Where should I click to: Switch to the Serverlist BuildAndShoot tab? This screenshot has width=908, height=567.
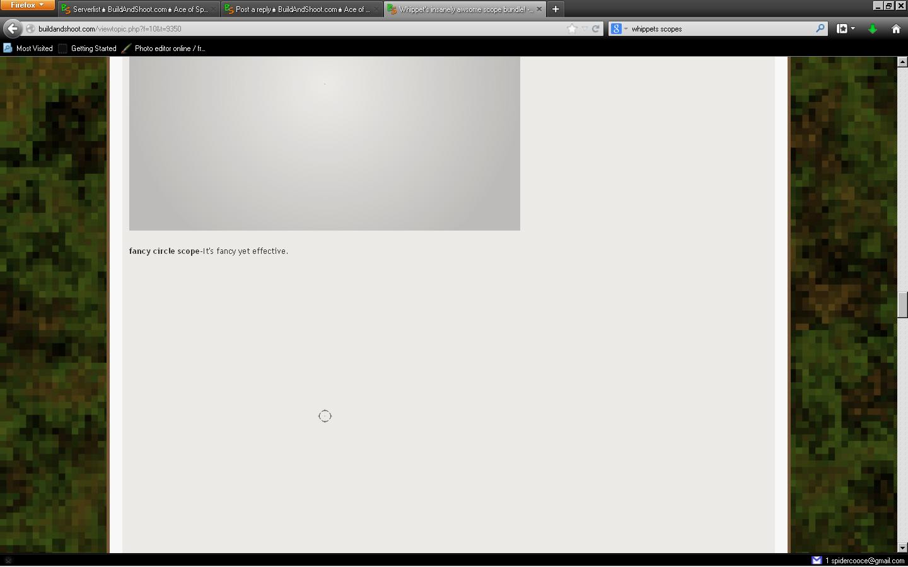[139, 9]
